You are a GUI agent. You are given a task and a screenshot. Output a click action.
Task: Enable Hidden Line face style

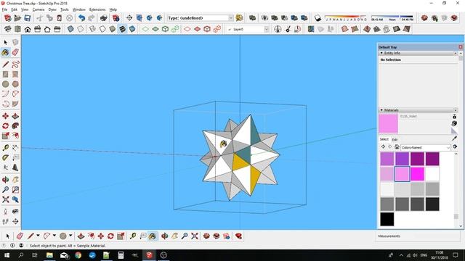(x=102, y=29)
